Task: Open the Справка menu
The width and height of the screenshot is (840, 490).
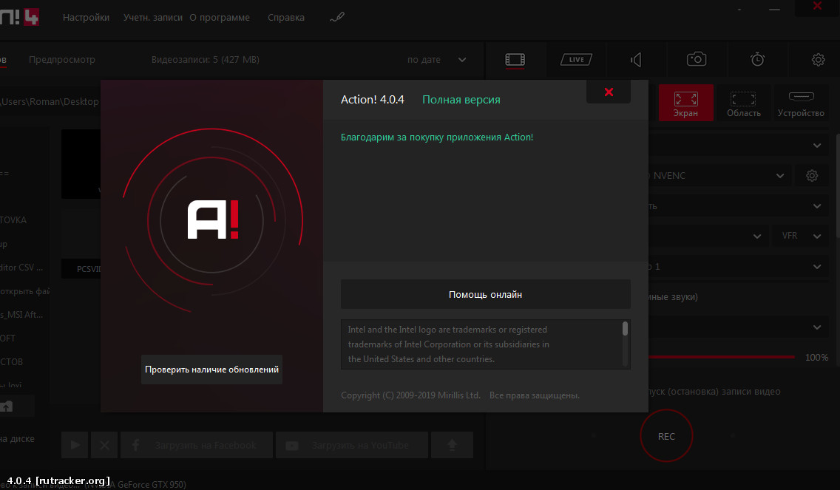Action: 286,17
